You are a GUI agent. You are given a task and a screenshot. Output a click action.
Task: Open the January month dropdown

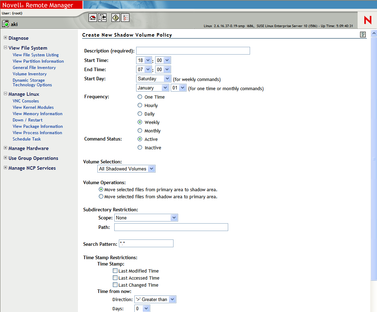point(152,88)
